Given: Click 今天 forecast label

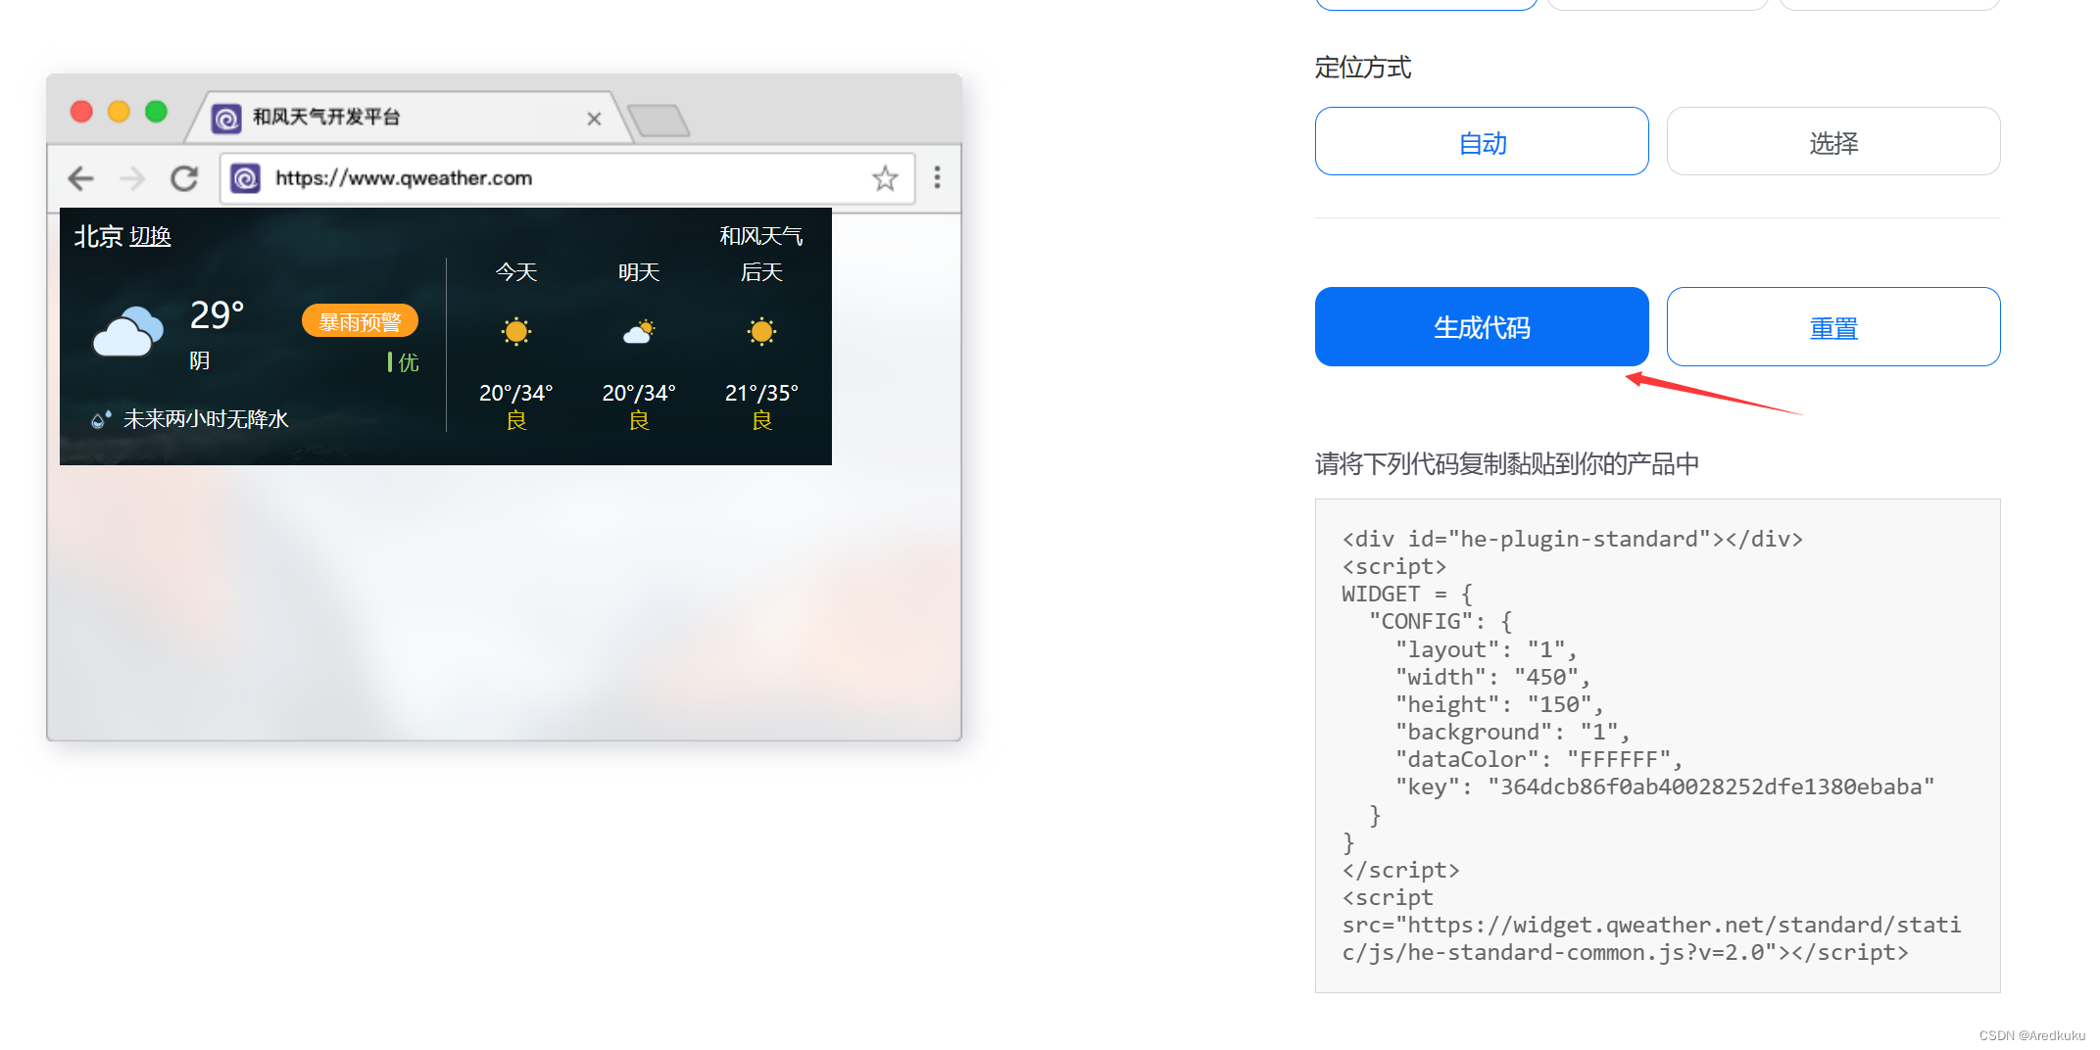Looking at the screenshot, I should tap(516, 272).
